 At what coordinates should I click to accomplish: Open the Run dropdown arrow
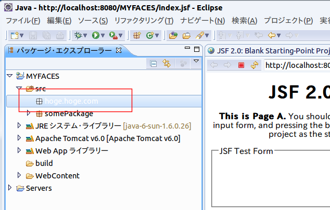103,36
